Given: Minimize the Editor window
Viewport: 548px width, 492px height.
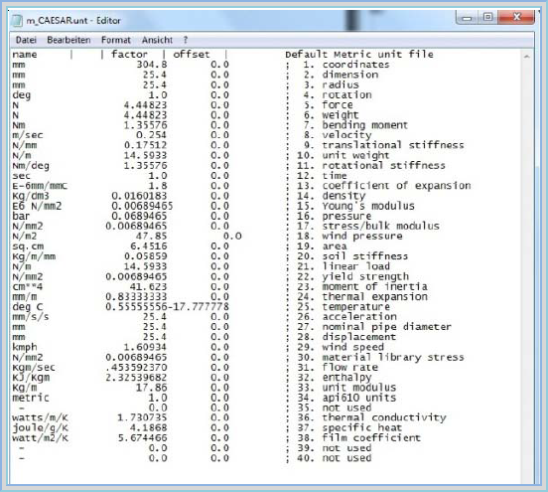Looking at the screenshot, I should click(x=467, y=18).
